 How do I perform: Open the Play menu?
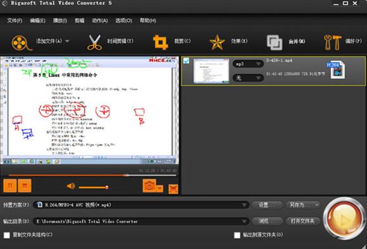click(60, 21)
